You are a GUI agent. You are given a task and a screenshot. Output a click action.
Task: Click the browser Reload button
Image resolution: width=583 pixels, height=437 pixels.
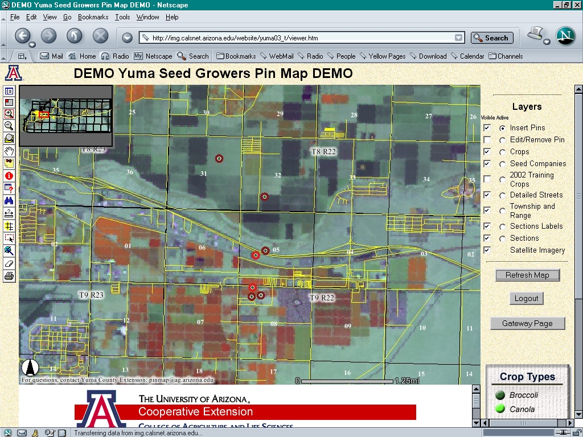click(75, 36)
